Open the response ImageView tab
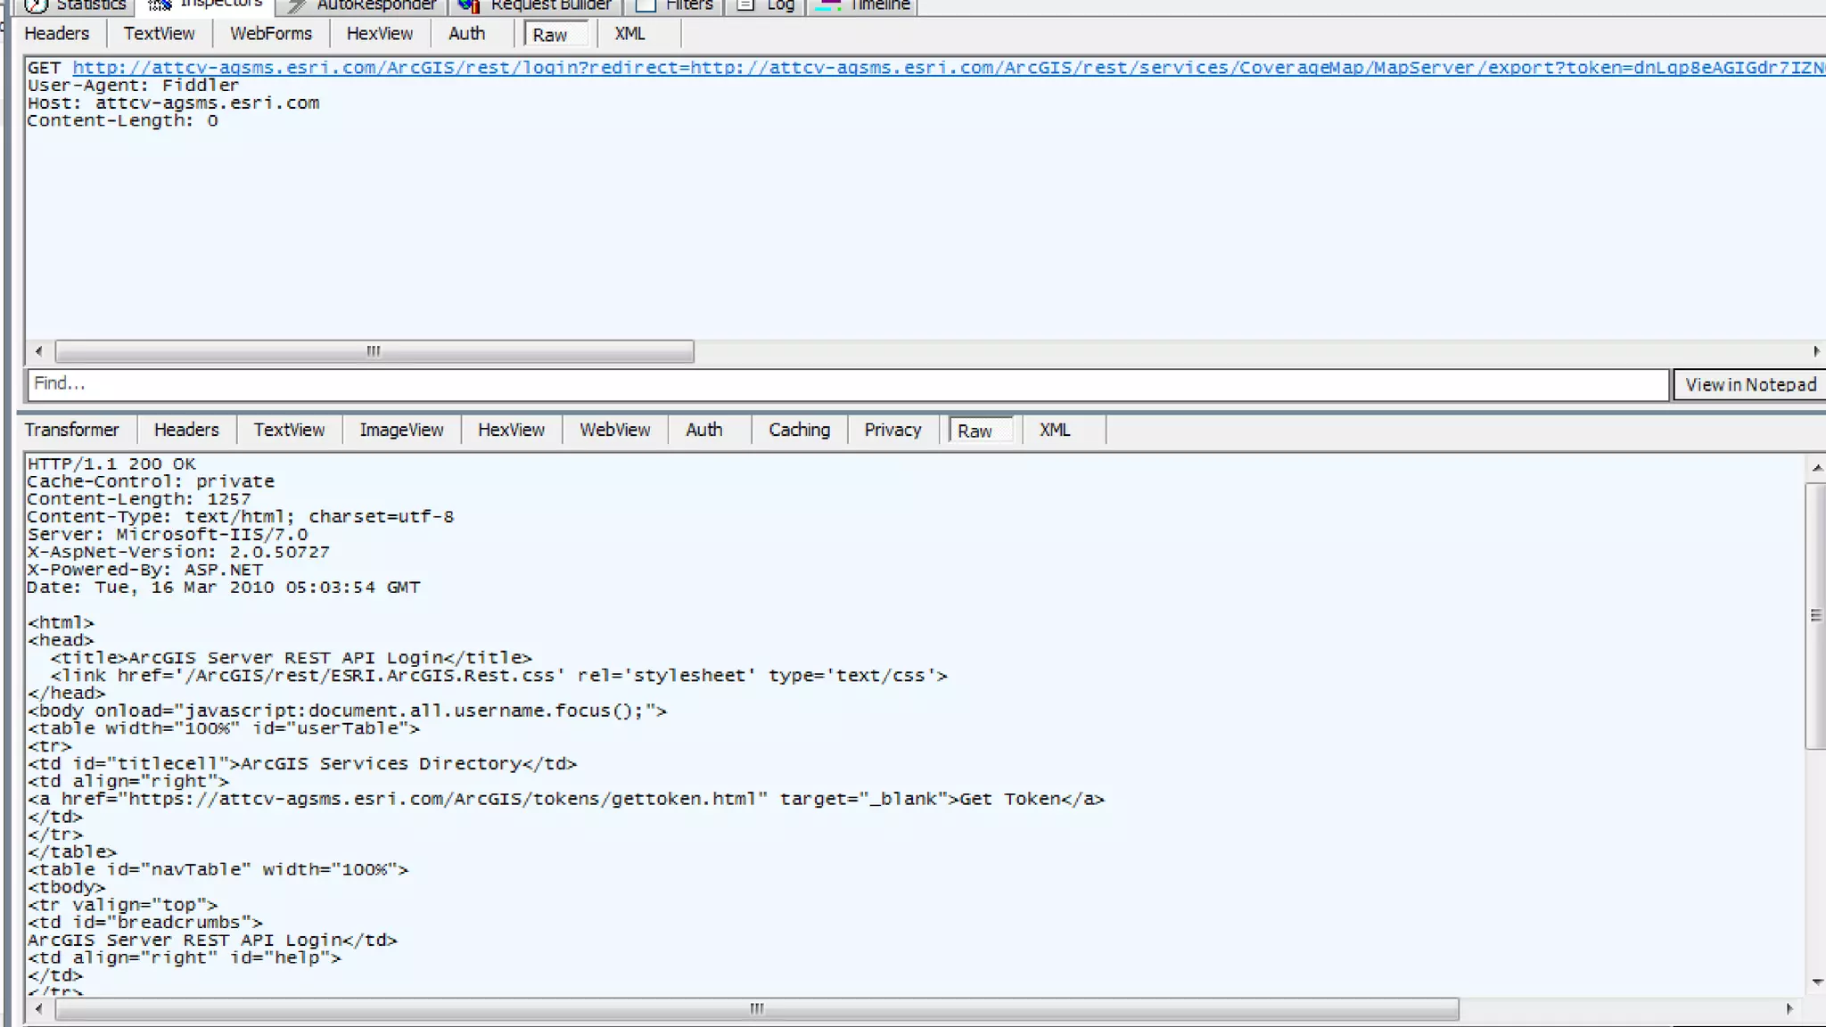Image resolution: width=1826 pixels, height=1027 pixels. coord(401,430)
